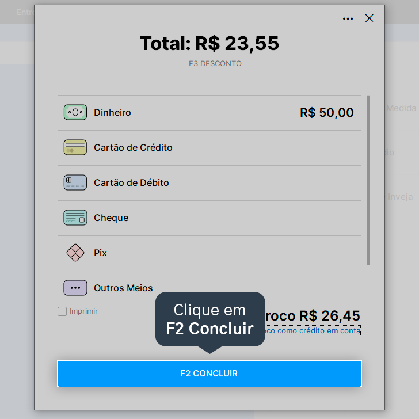Choose Cheque payment method label
The height and width of the screenshot is (419, 419).
(x=111, y=218)
